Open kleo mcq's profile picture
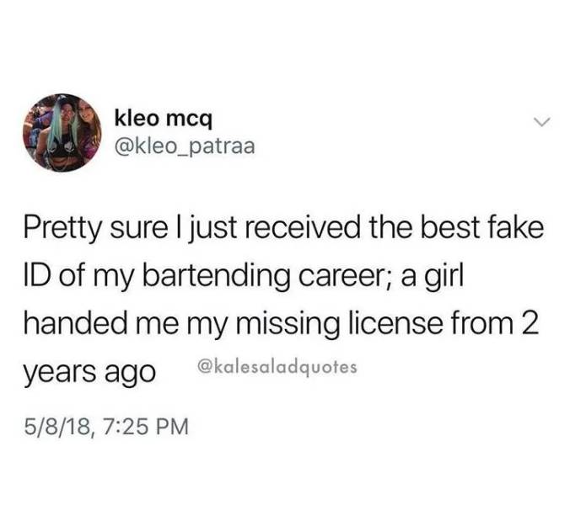570x505 pixels. (62, 132)
